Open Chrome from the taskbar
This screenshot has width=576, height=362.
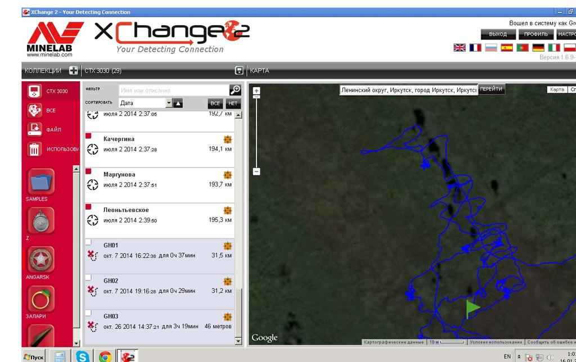coord(105,356)
